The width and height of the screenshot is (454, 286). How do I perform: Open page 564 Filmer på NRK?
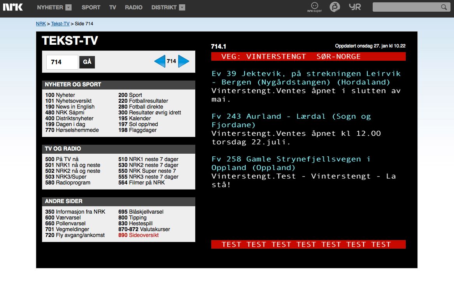point(142,183)
